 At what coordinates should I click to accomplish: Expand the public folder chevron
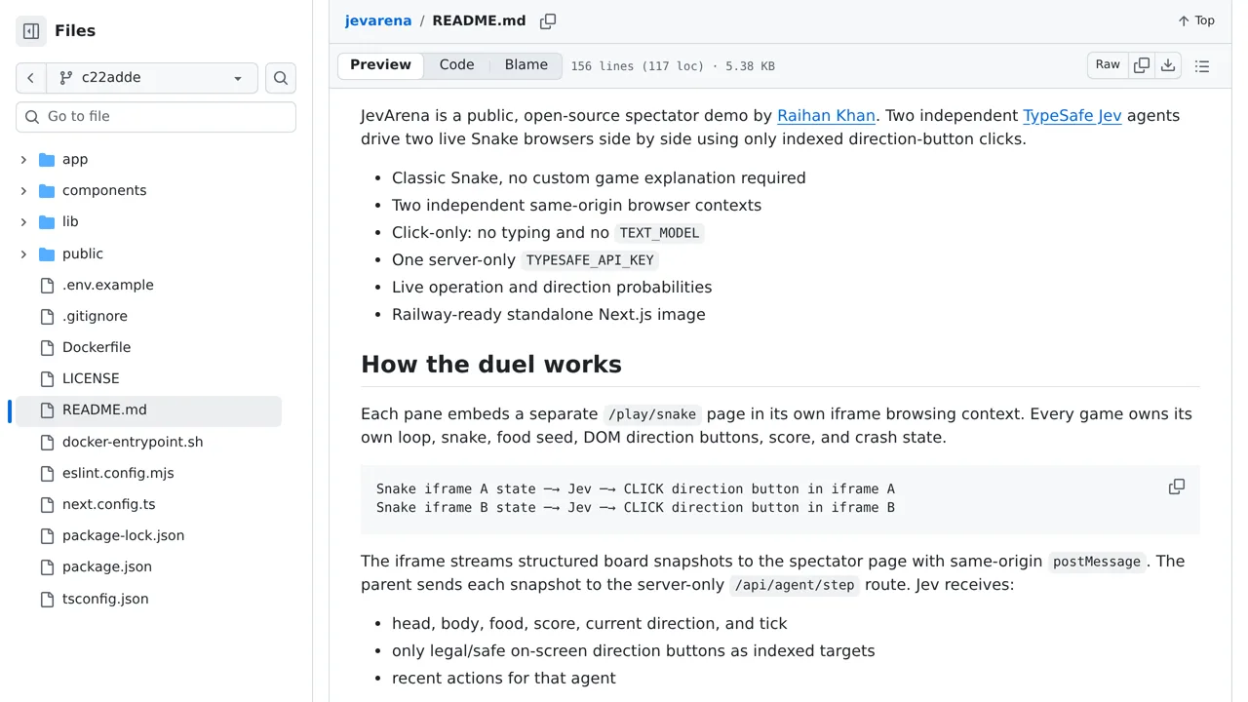[23, 253]
